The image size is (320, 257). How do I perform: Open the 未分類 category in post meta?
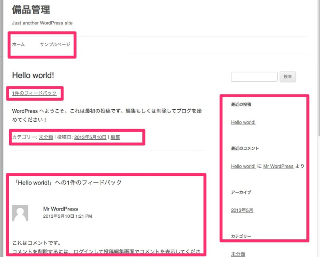(46, 137)
